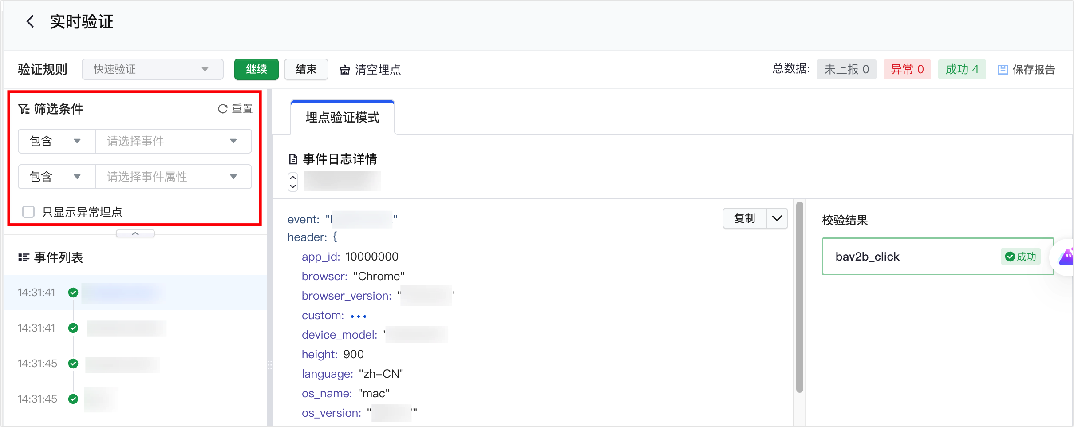Select the first 14:31:45 event row
This screenshot has height=427, width=1074.
coord(135,364)
